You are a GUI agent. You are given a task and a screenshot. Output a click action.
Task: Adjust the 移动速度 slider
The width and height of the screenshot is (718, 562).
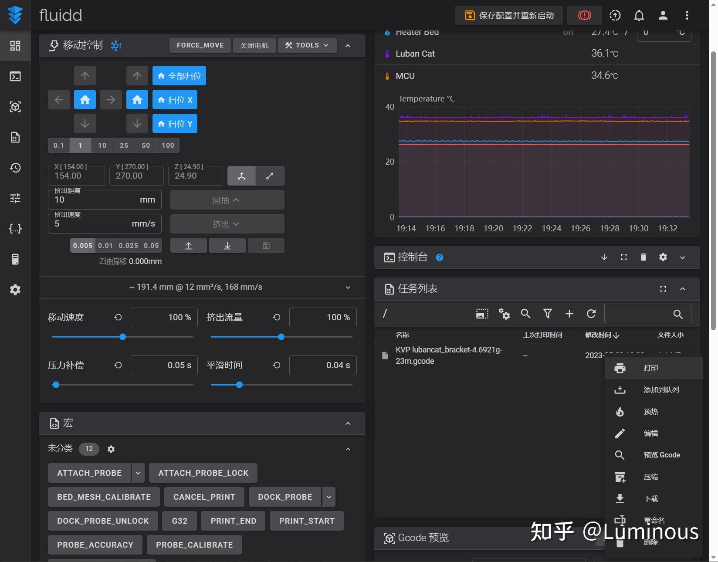pyautogui.click(x=122, y=337)
